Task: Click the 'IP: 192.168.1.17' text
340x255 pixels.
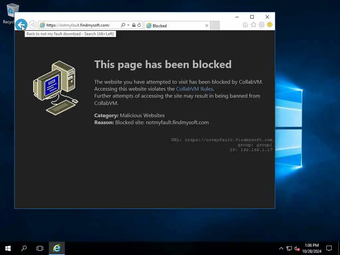Action: point(251,150)
